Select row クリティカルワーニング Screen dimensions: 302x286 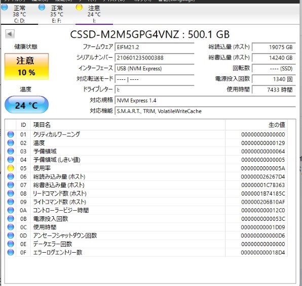tap(146, 134)
